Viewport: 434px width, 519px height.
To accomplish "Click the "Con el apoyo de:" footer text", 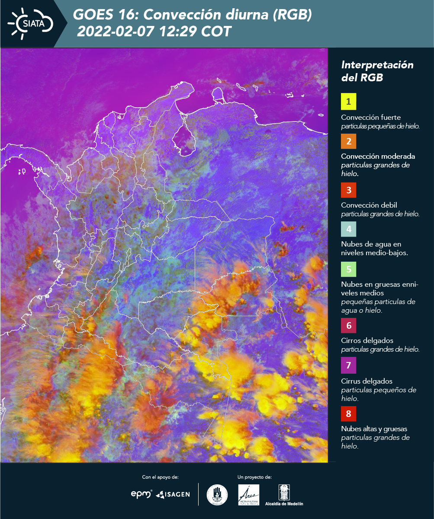I will click(160, 477).
